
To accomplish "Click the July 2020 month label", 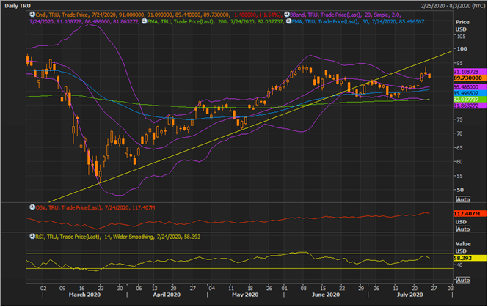I will [410, 295].
